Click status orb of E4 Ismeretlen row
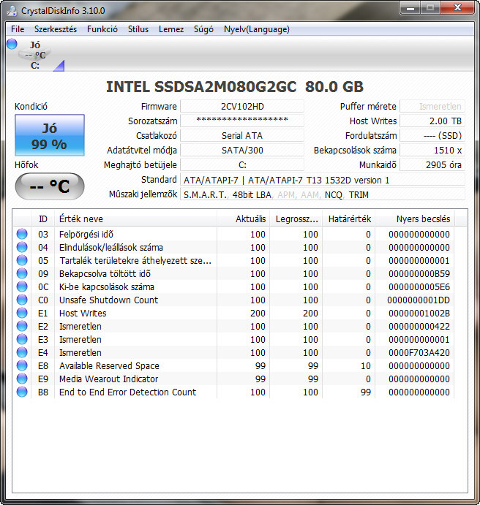Image resolution: width=480 pixels, height=505 pixels. (22, 352)
